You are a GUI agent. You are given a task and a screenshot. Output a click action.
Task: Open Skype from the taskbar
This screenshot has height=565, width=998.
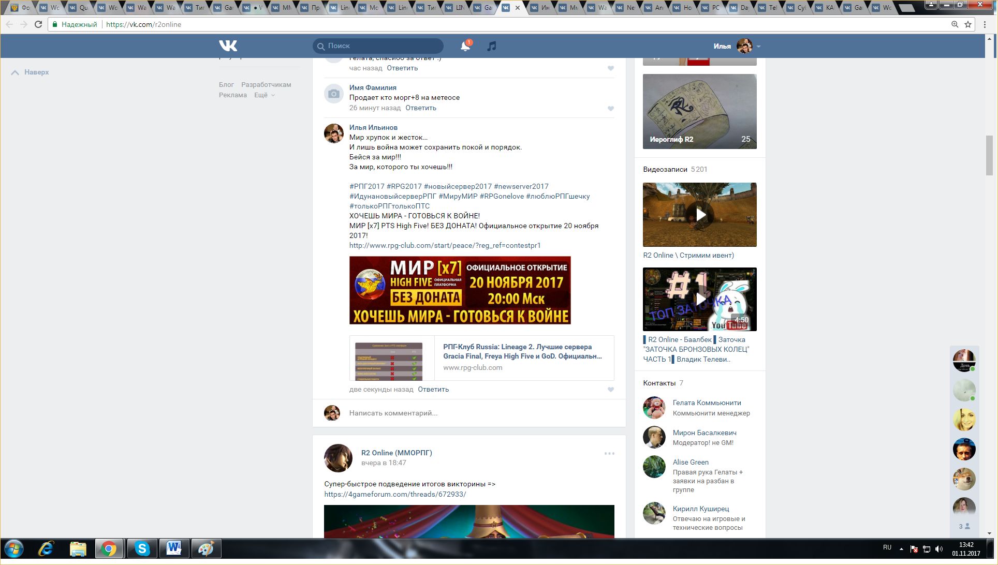[142, 548]
